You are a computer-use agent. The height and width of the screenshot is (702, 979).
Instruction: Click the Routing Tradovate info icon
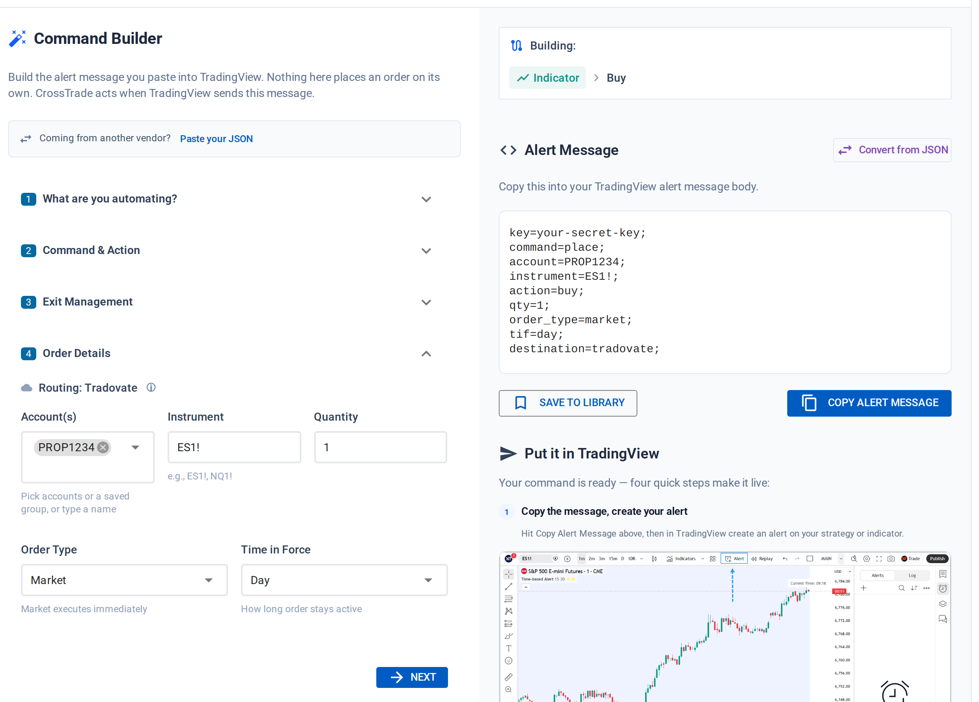coord(151,388)
